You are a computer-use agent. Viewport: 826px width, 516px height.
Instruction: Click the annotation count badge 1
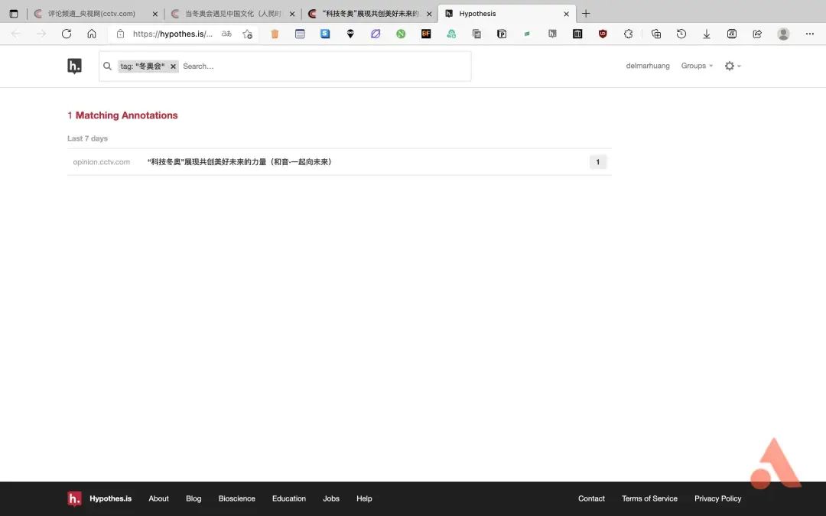[x=597, y=161]
